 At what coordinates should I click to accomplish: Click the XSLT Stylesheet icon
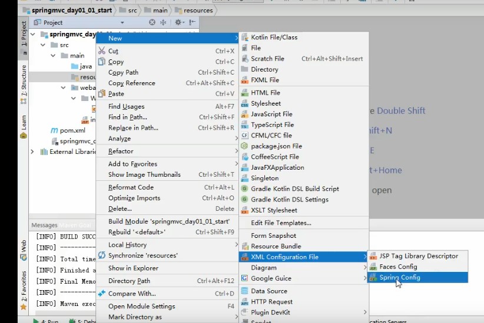coord(244,210)
